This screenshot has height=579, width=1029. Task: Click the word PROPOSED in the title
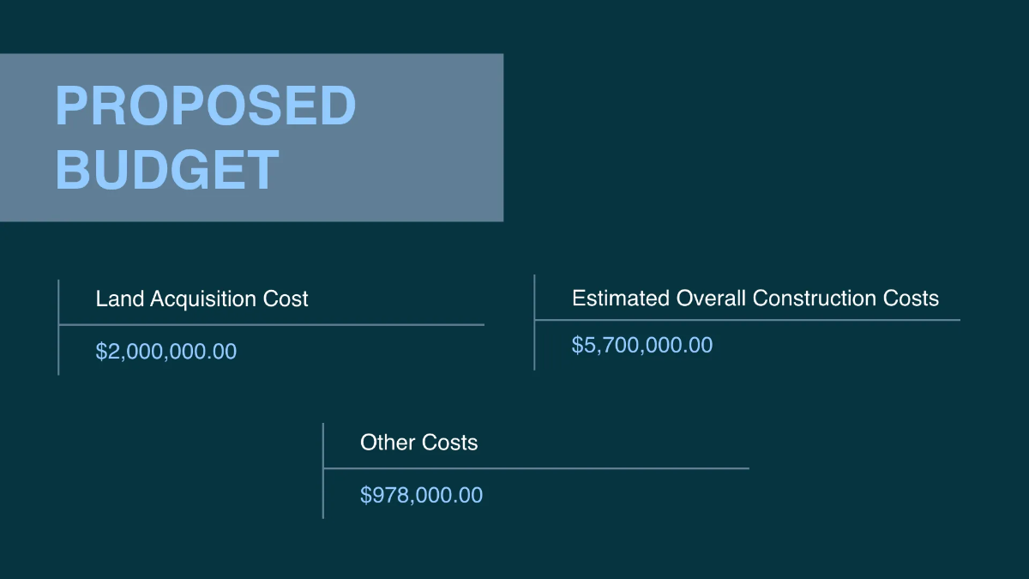pyautogui.click(x=205, y=106)
